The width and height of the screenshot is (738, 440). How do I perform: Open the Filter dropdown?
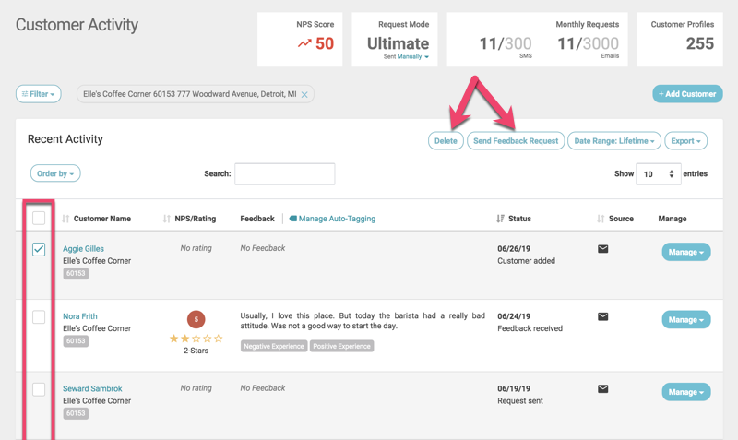coord(38,94)
